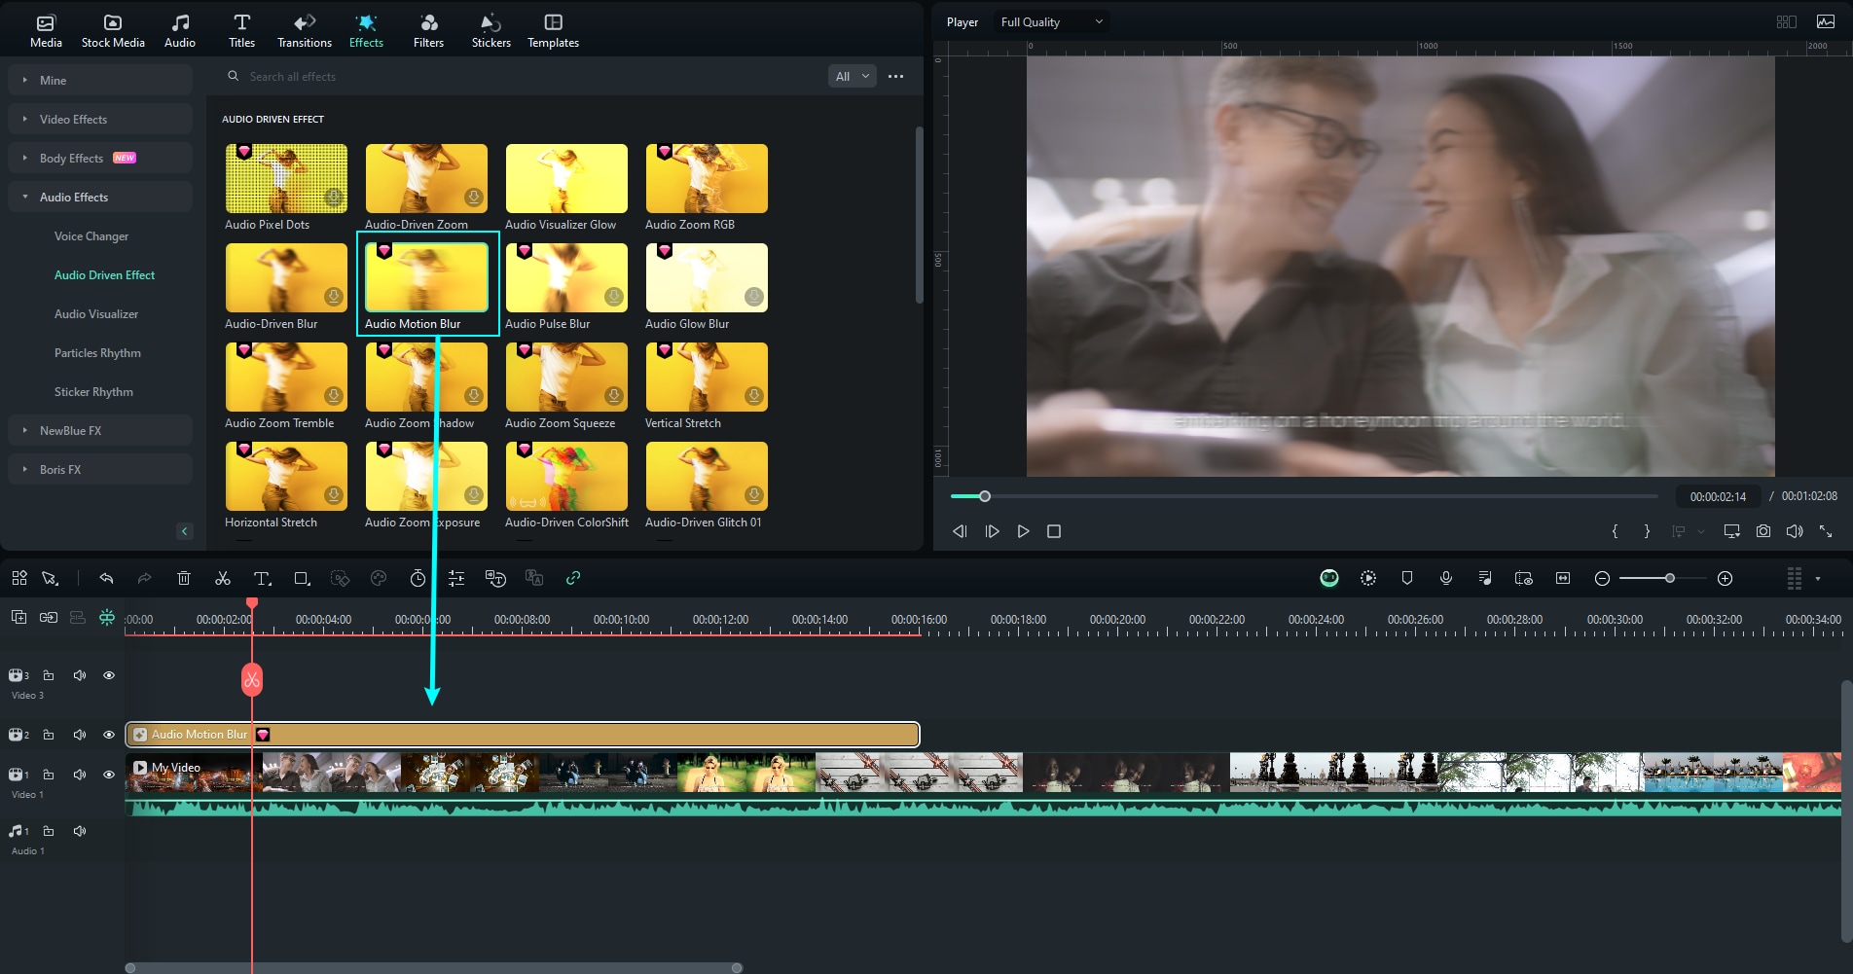Open the player image scope icon
Image resolution: width=1853 pixels, height=974 pixels.
(x=1826, y=21)
